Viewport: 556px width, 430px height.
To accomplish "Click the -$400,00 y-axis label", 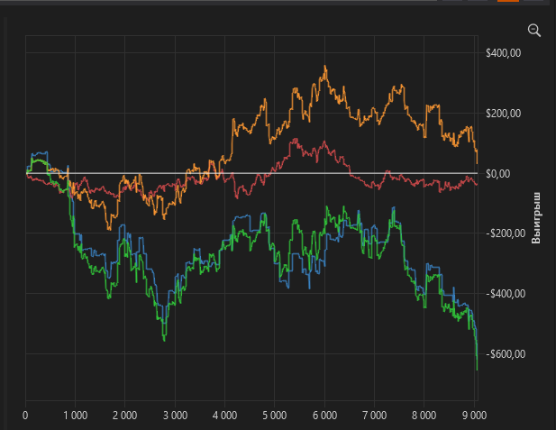I will 506,294.
